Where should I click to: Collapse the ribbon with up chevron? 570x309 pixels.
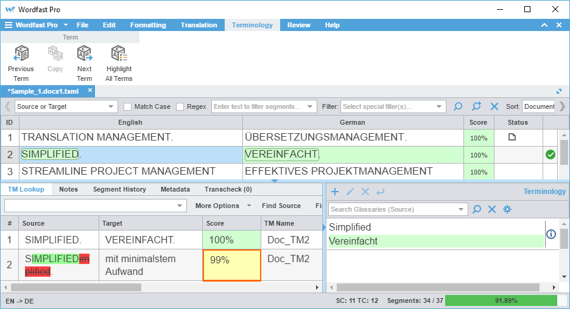tap(544, 25)
